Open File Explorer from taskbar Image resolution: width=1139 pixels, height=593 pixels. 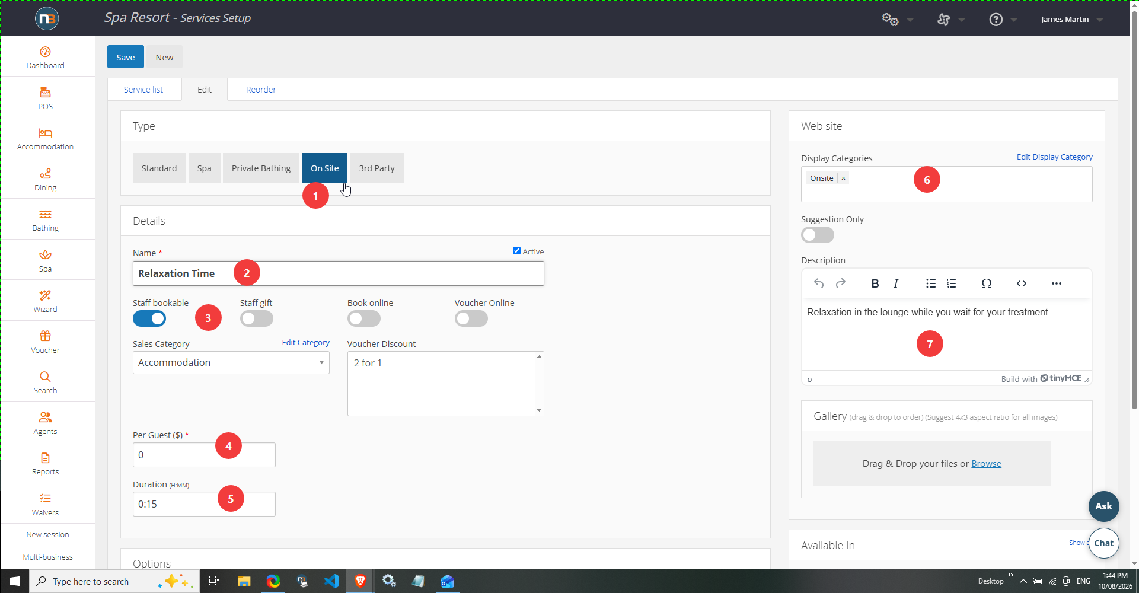point(244,581)
